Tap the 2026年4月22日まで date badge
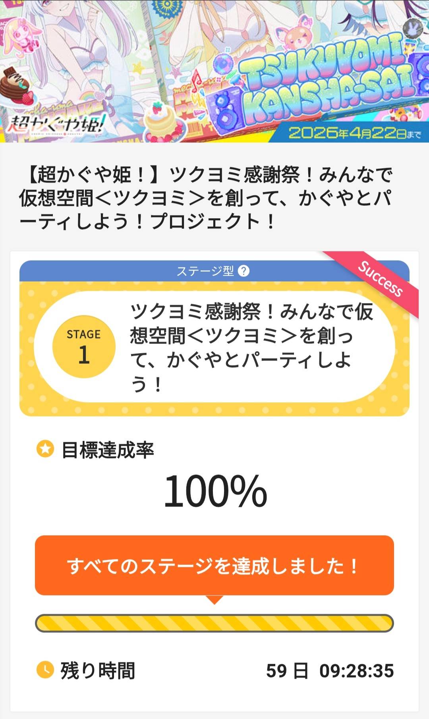This screenshot has height=719, width=429. [x=354, y=133]
